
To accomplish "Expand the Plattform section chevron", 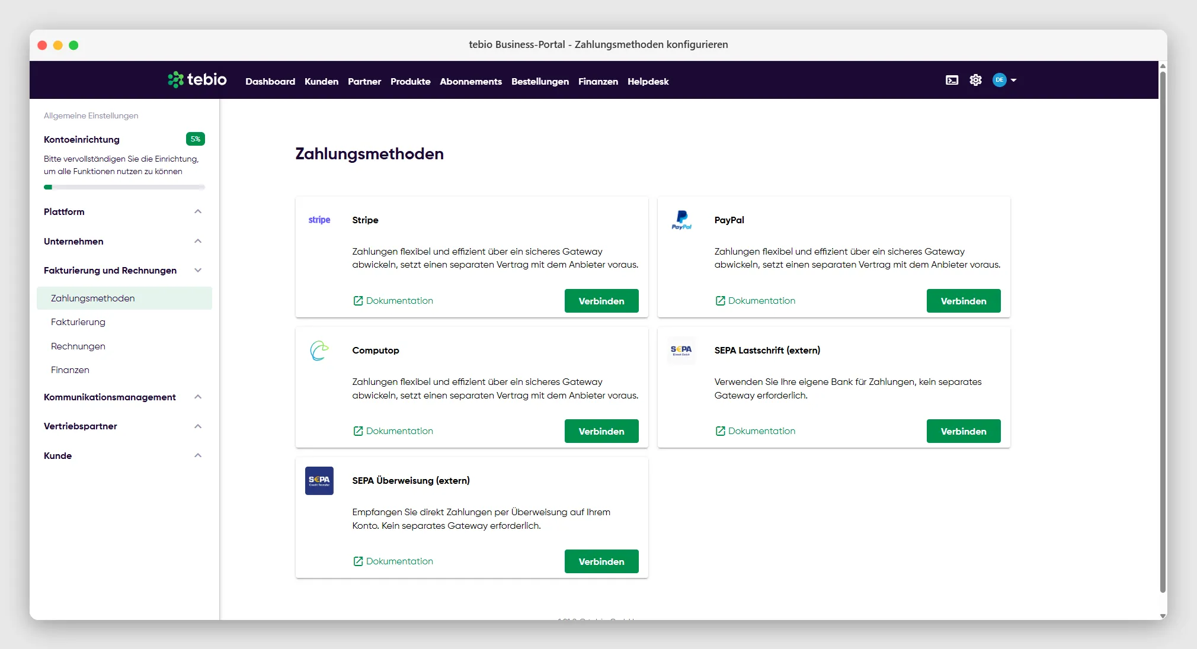I will [x=198, y=211].
